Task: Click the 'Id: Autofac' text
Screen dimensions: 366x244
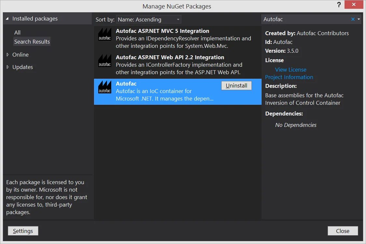Action: (279, 42)
